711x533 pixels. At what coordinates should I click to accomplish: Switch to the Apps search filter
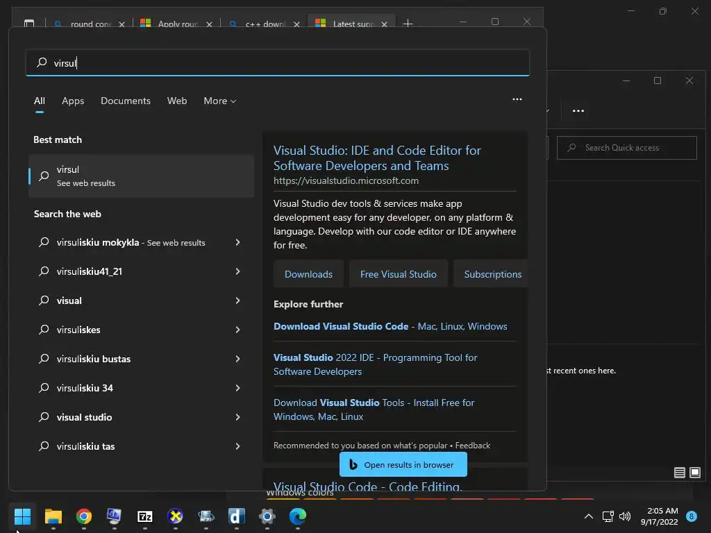[73, 101]
